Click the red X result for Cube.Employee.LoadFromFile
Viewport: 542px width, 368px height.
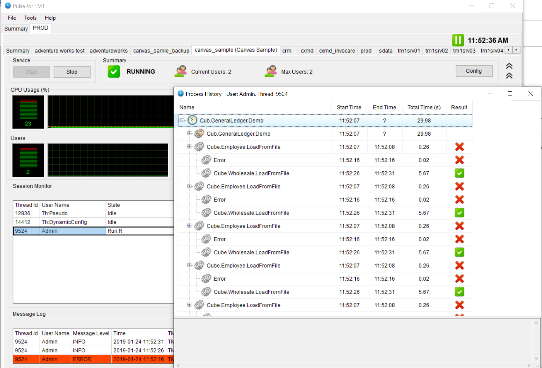click(x=460, y=147)
